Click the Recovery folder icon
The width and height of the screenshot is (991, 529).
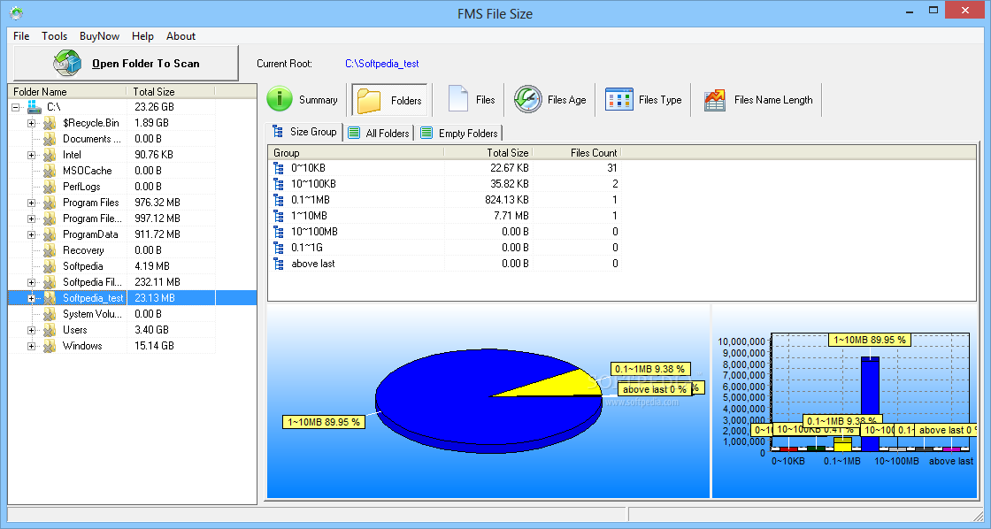click(x=50, y=250)
